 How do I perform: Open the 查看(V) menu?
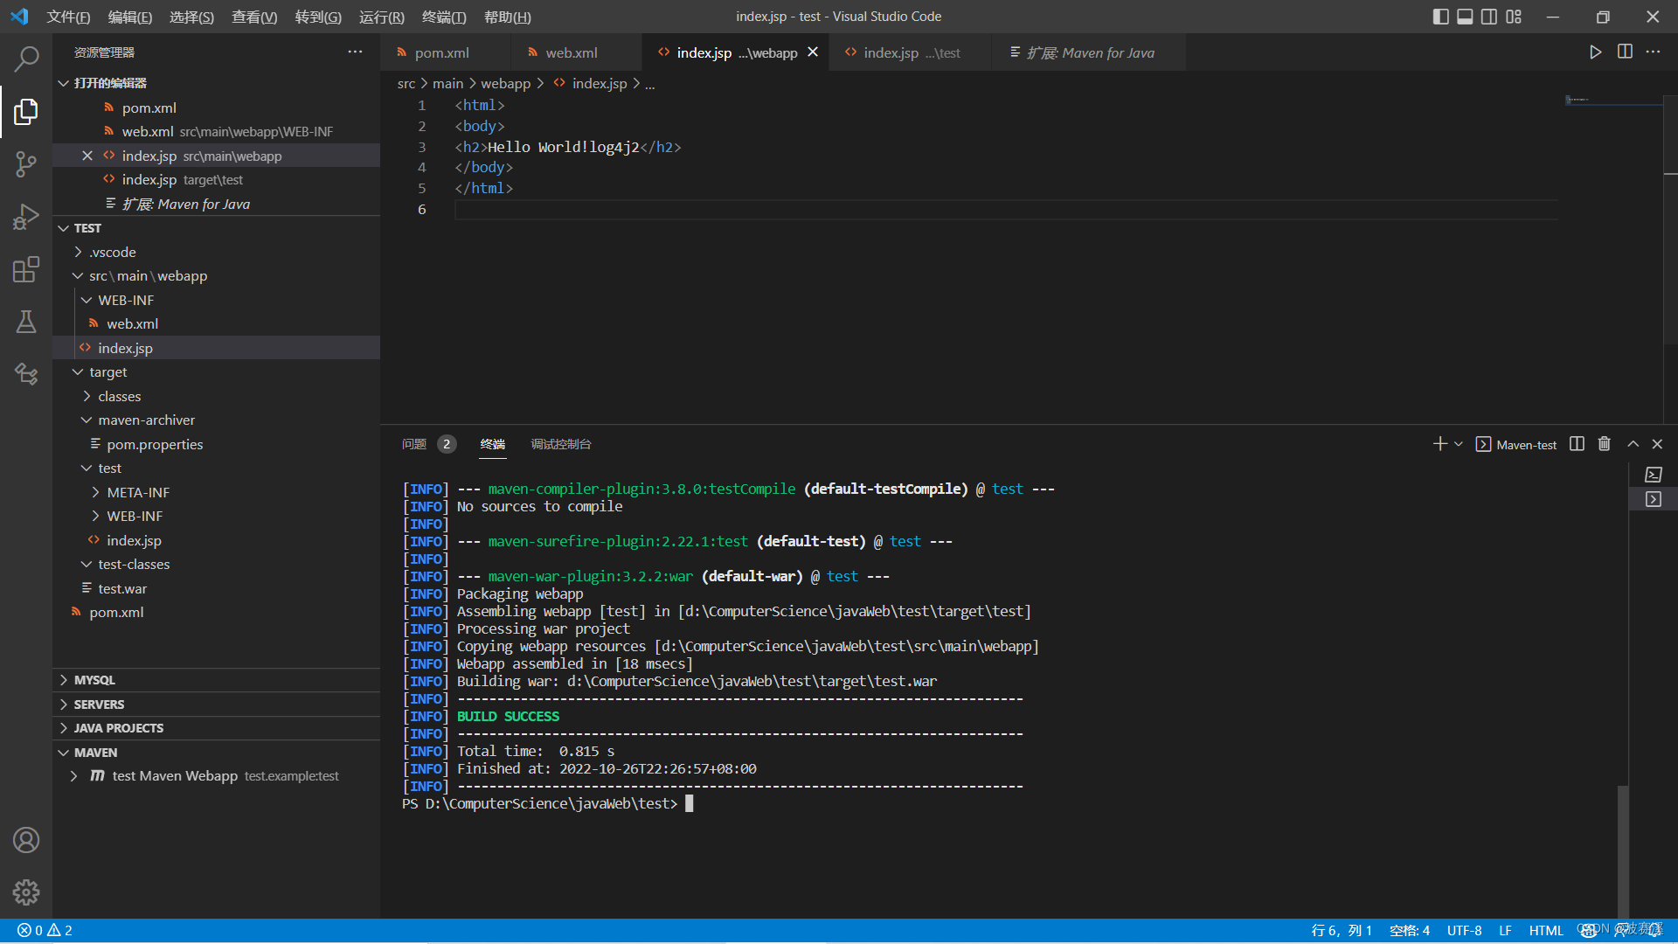pos(254,17)
